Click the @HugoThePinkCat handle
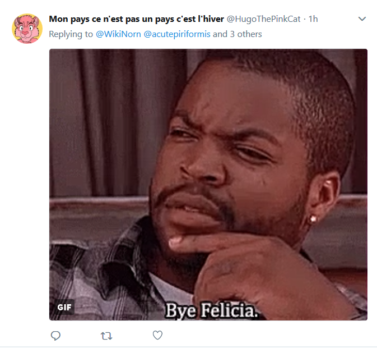Viewport: 377px width, 348px height. [x=263, y=19]
